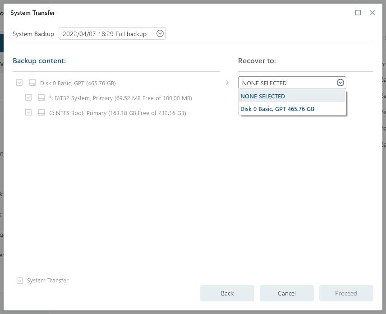
Task: Toggle the System Transfer checkbox
Action: coord(20,281)
